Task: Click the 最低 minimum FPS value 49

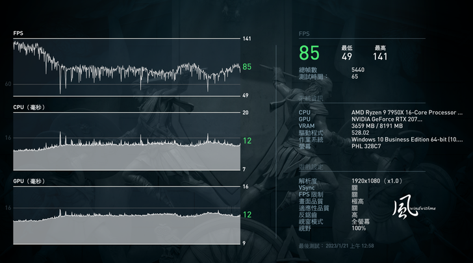Action: [x=347, y=56]
